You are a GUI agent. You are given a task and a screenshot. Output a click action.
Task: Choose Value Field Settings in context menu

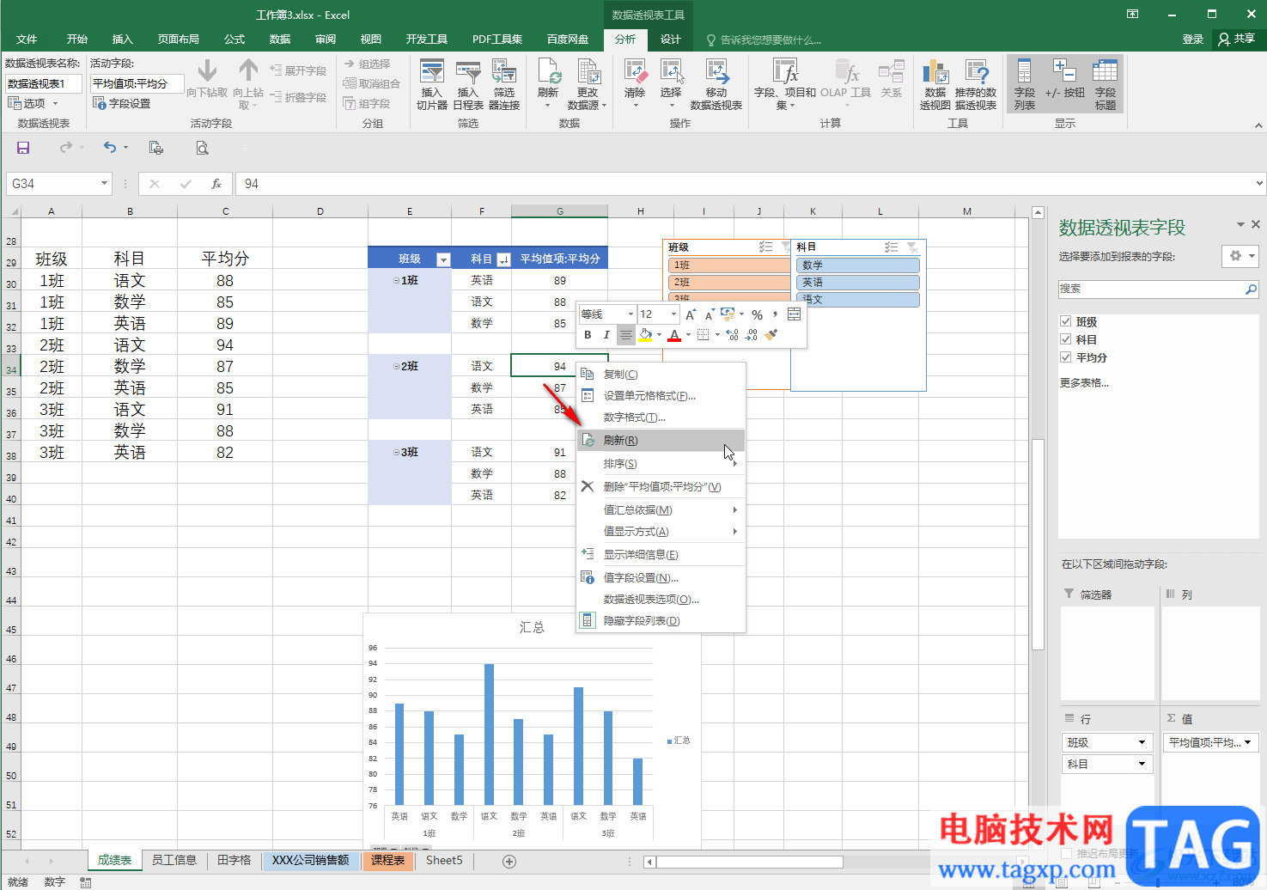click(x=661, y=578)
